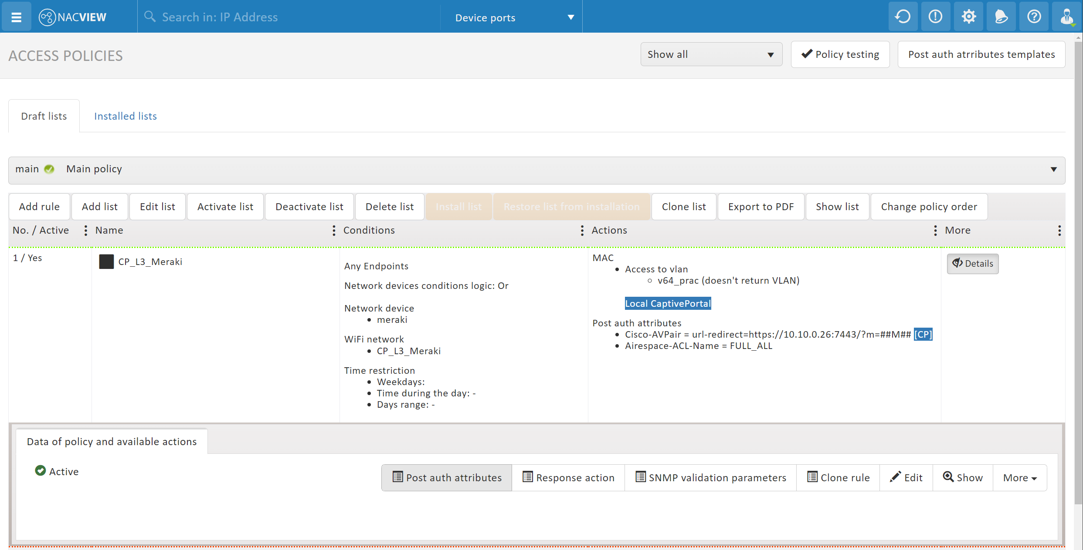Viewport: 1083px width, 550px height.
Task: Click Show list button
Action: click(837, 207)
